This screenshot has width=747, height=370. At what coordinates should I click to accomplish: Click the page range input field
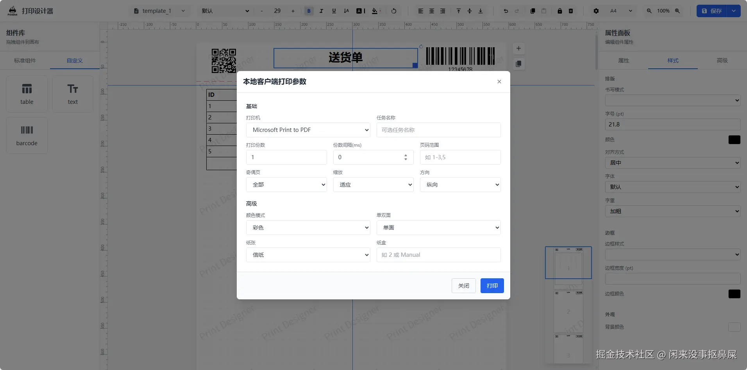[x=460, y=157]
